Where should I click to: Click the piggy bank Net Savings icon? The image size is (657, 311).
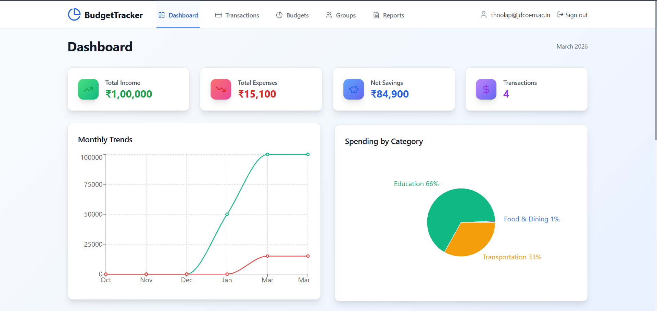(x=353, y=89)
